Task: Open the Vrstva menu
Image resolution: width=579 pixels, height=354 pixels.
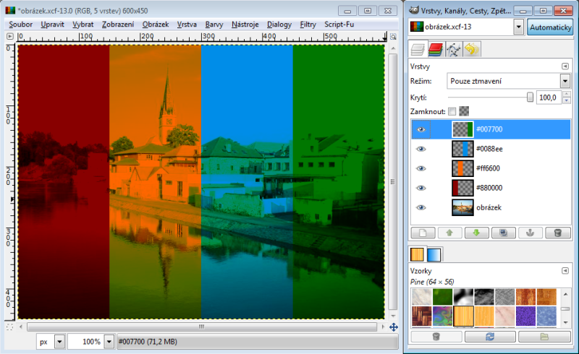Action: tap(187, 24)
